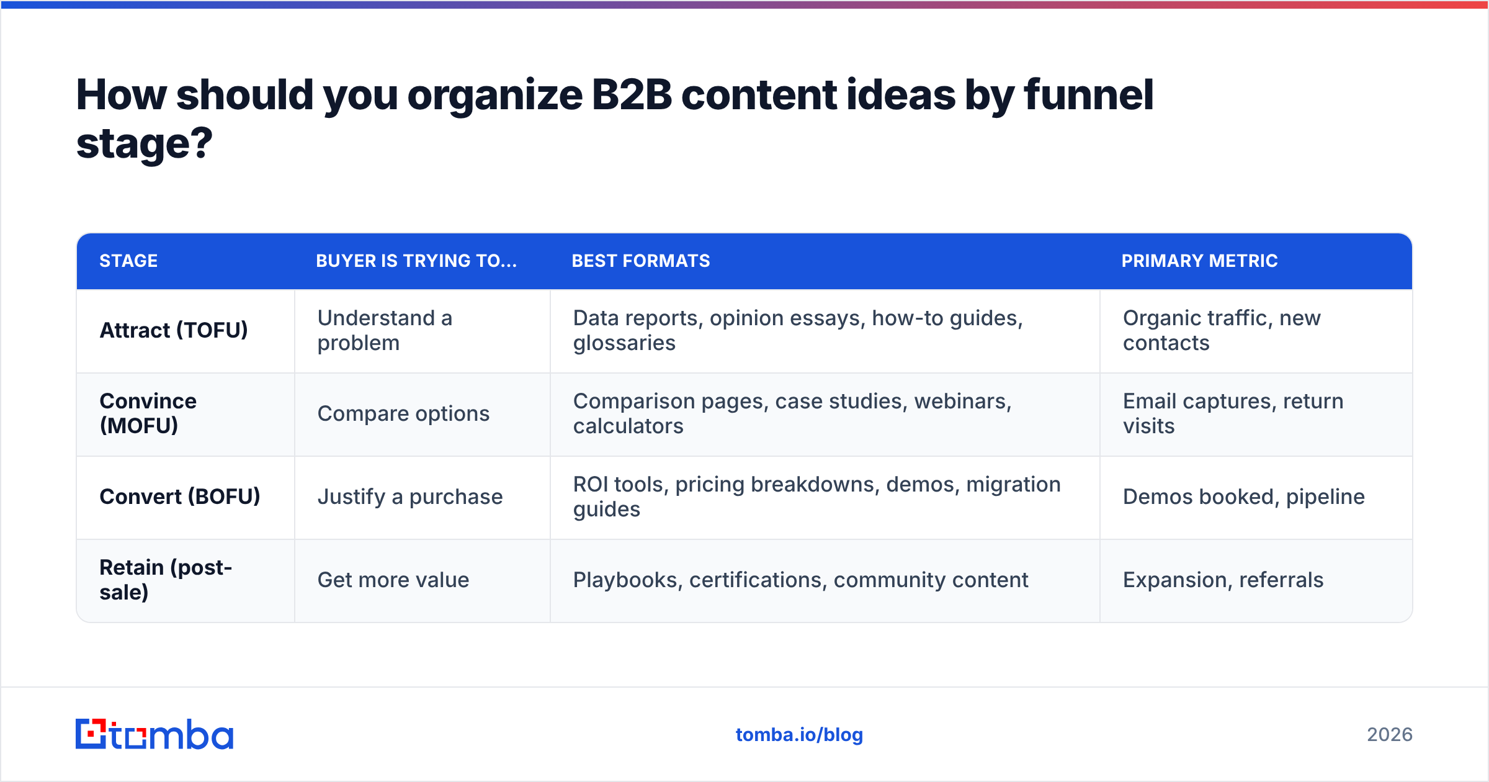This screenshot has width=1489, height=782.
Task: Click the tomba logo
Action: [154, 734]
